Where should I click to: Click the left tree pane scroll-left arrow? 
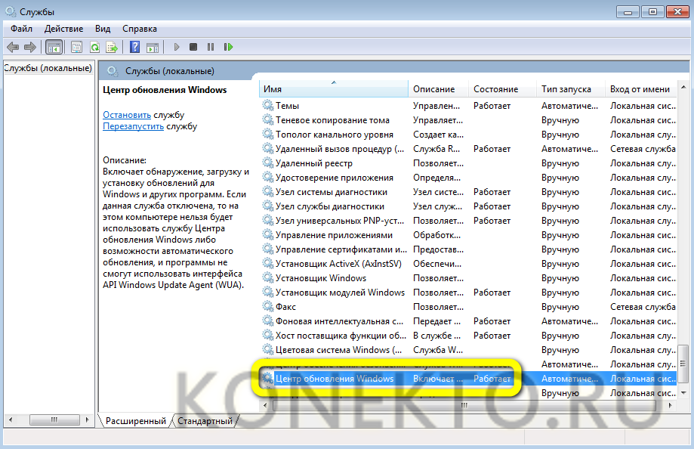11,420
